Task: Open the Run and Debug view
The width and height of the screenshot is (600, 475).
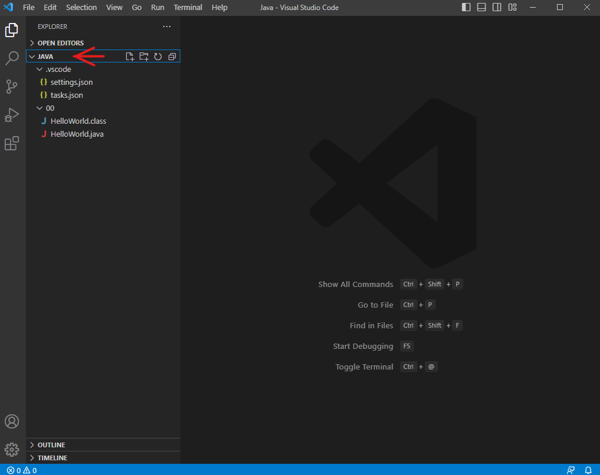Action: [x=12, y=115]
